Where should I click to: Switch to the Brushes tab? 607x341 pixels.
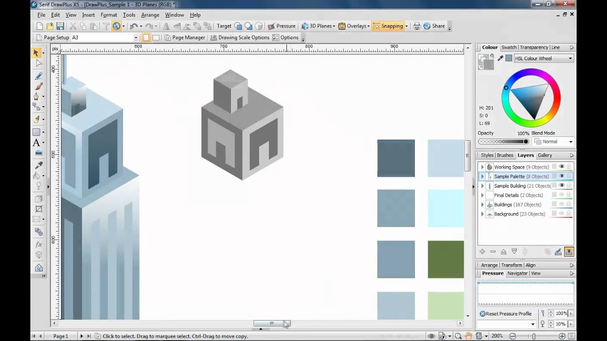pos(505,155)
